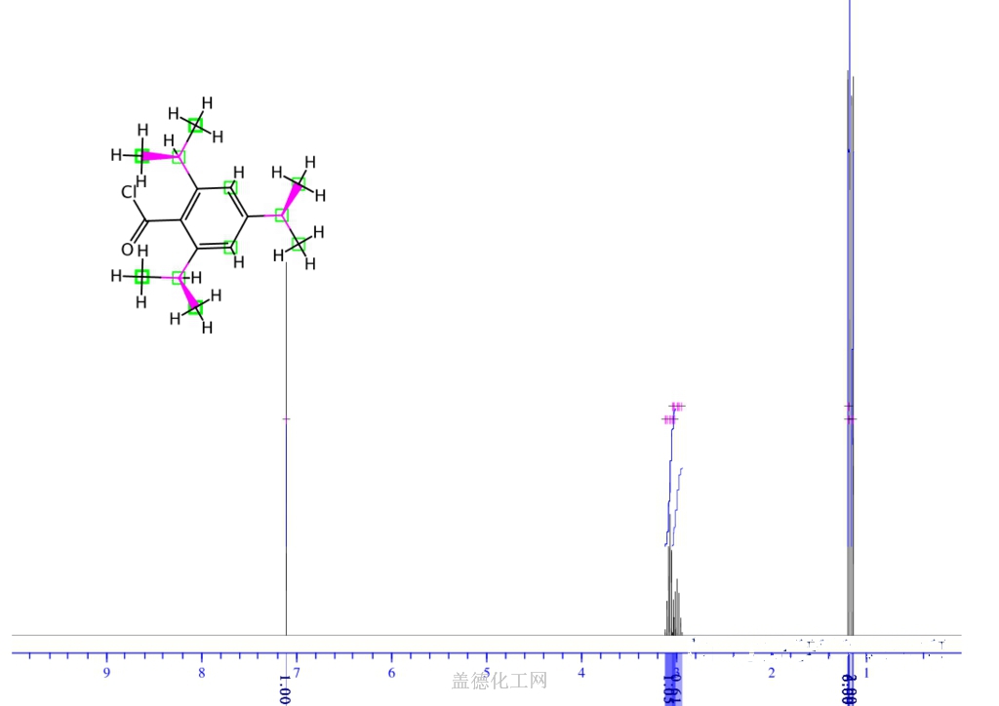Click the 6 ppm axis label
This screenshot has height=706, width=999.
[391, 674]
